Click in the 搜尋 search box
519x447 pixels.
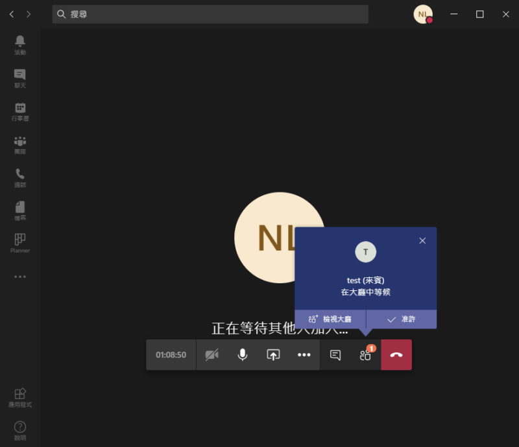click(210, 14)
